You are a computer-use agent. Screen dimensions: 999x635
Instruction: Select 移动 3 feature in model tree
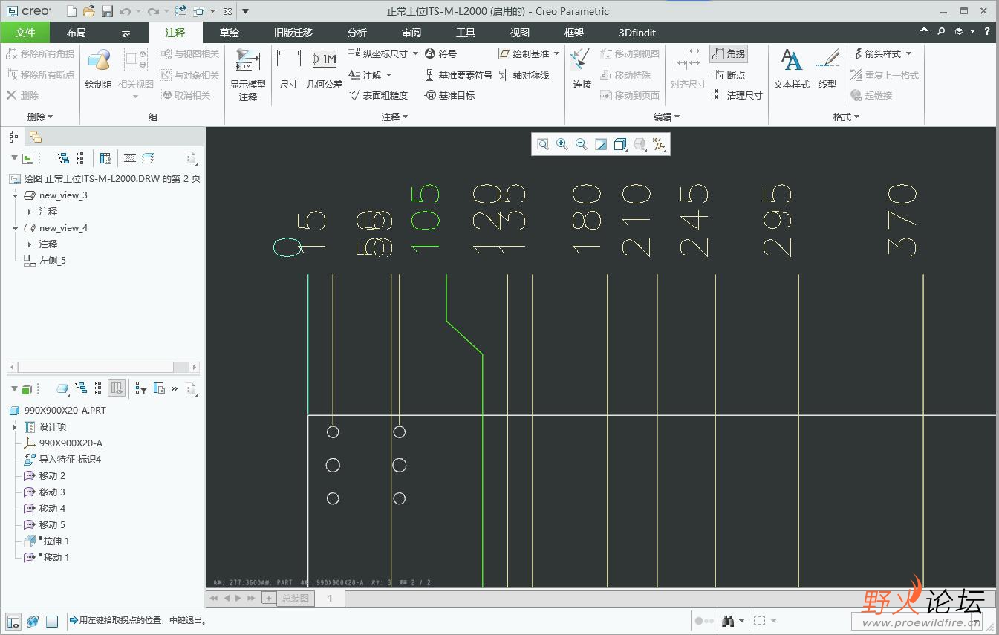coord(45,492)
